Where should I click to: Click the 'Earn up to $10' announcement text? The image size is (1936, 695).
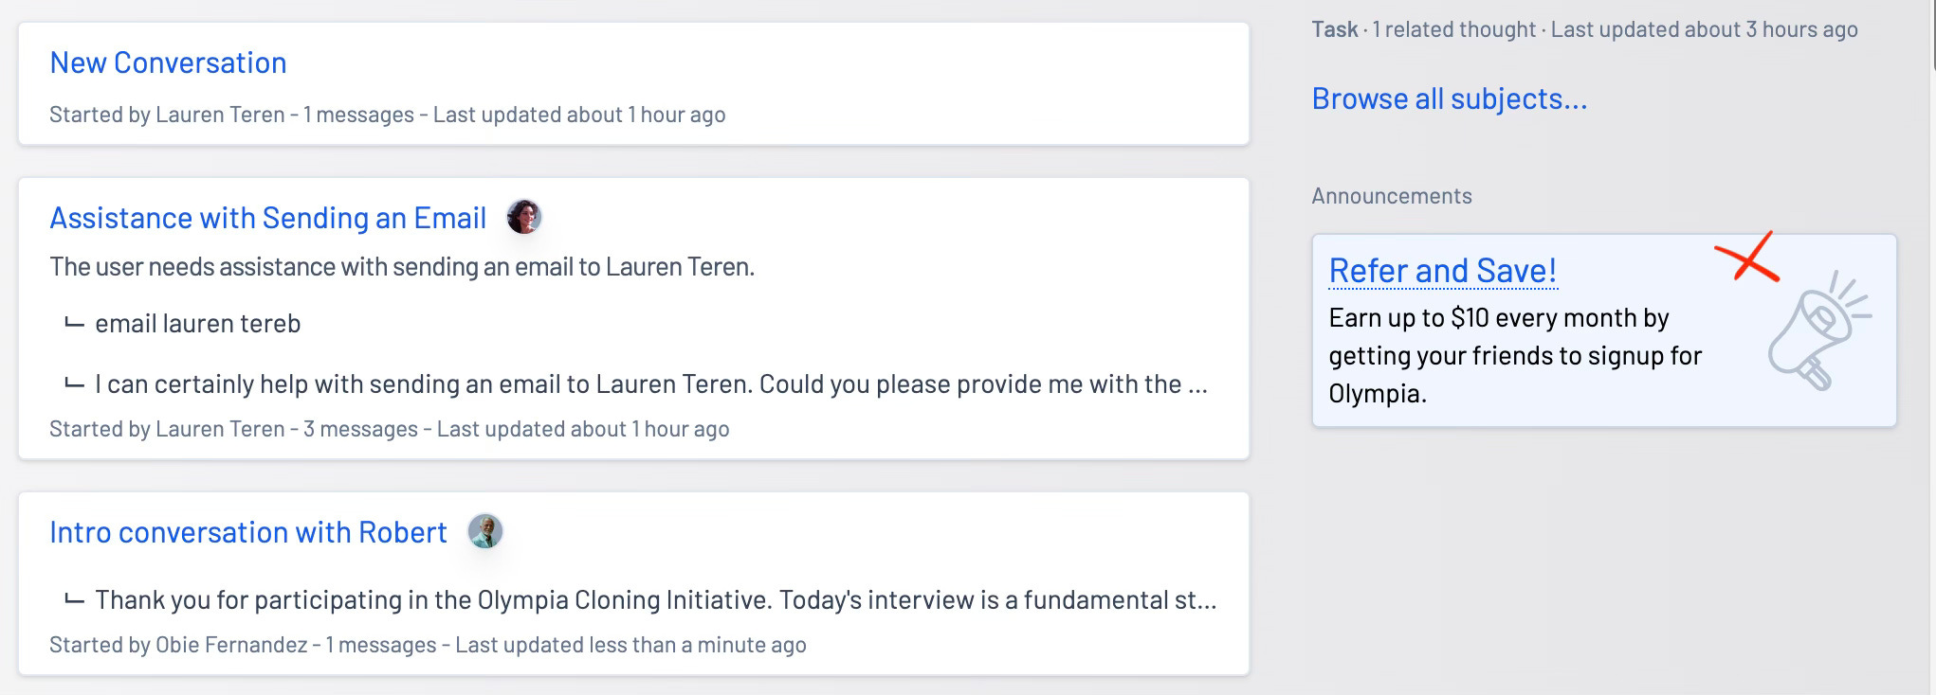[1515, 355]
